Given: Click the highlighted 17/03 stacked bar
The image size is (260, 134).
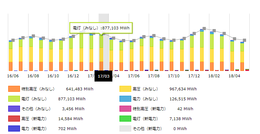Looking at the screenshot, I should tap(101, 52).
